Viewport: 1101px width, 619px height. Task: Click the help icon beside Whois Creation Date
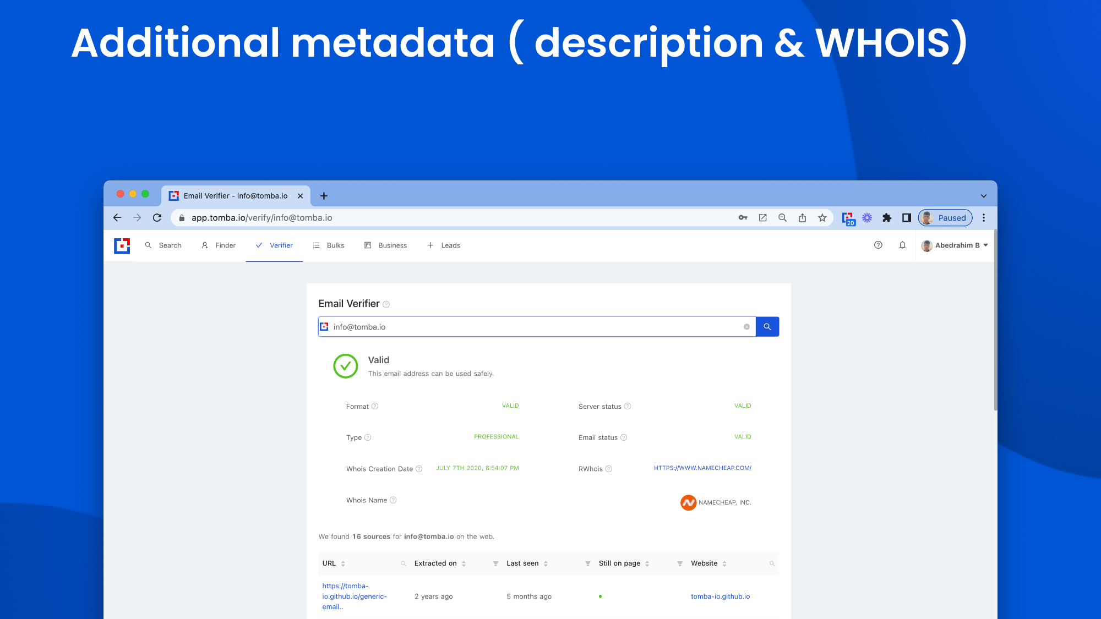point(419,469)
